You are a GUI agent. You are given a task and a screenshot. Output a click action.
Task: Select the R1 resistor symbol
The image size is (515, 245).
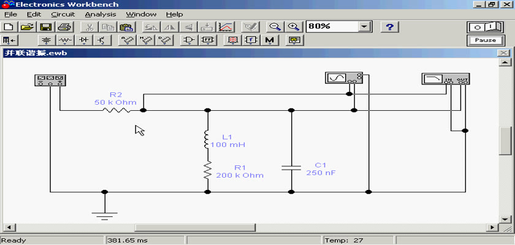tap(207, 170)
